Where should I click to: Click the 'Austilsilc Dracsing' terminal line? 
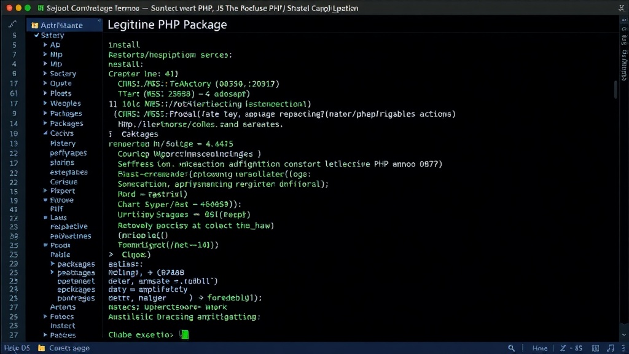coord(184,317)
